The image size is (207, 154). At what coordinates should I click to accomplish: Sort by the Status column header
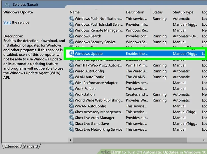(x=157, y=12)
